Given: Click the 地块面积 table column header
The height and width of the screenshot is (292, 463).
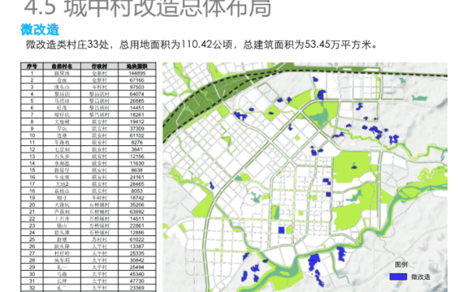Looking at the screenshot, I should 137,66.
